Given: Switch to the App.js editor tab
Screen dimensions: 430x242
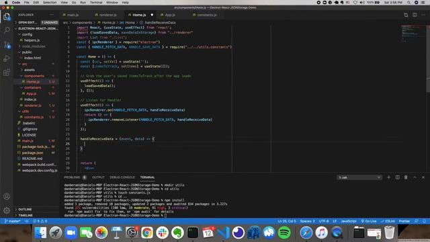Looking at the screenshot, I should pos(170,15).
